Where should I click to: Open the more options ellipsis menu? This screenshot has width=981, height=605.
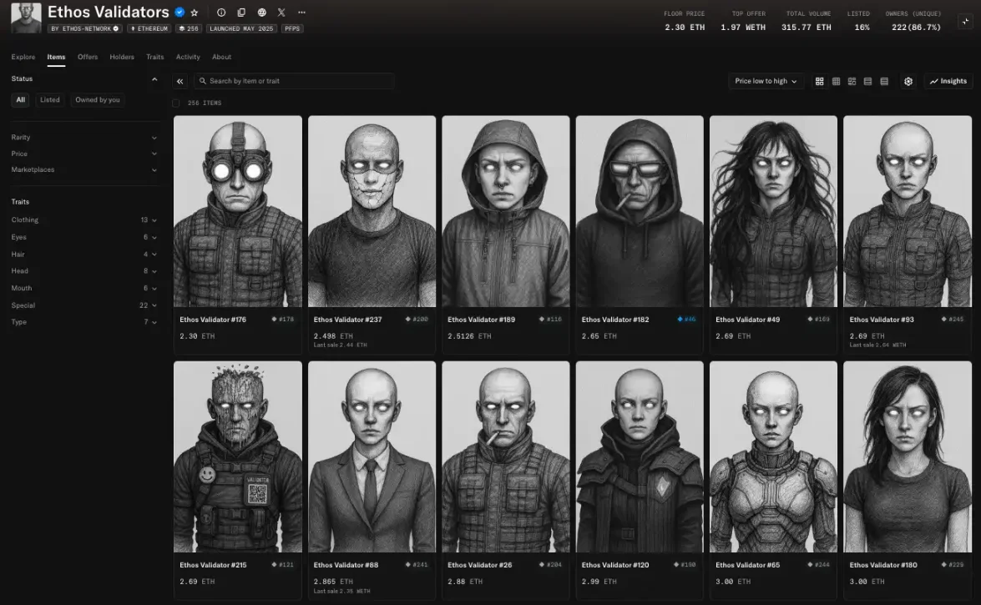[x=301, y=13]
